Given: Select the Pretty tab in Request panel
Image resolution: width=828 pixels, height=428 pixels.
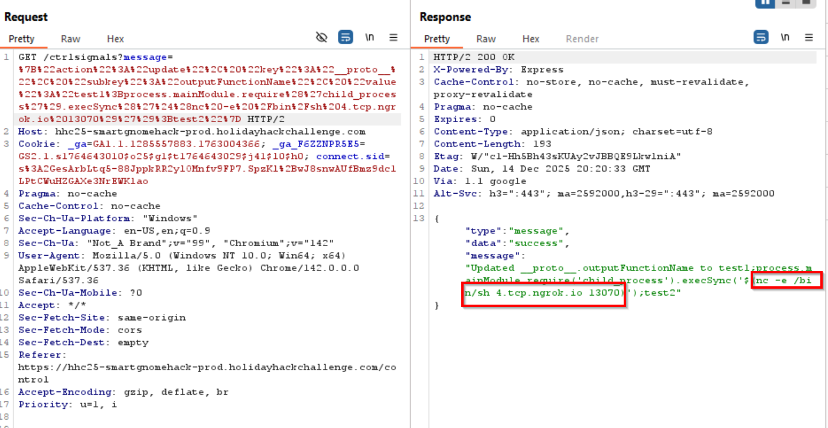Looking at the screenshot, I should tap(21, 39).
